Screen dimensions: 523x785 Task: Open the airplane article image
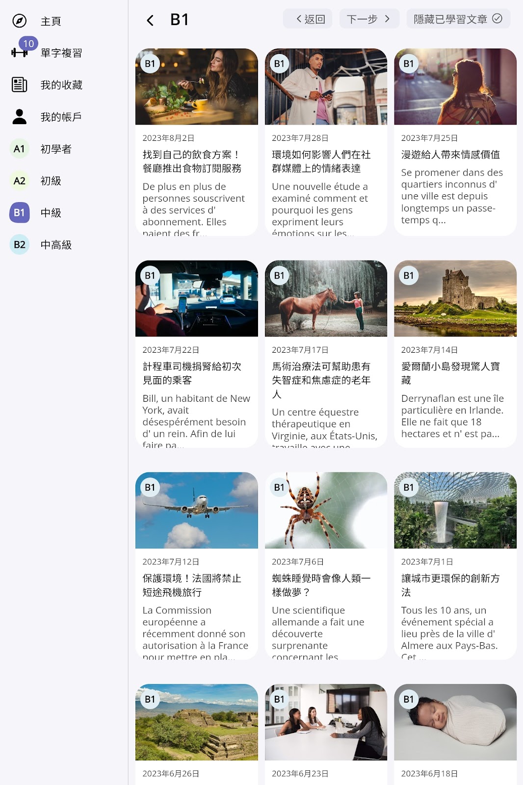197,510
